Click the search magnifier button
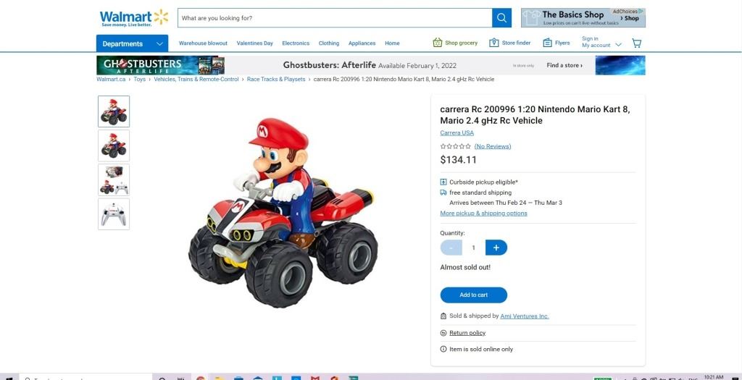742x380 pixels. click(501, 18)
